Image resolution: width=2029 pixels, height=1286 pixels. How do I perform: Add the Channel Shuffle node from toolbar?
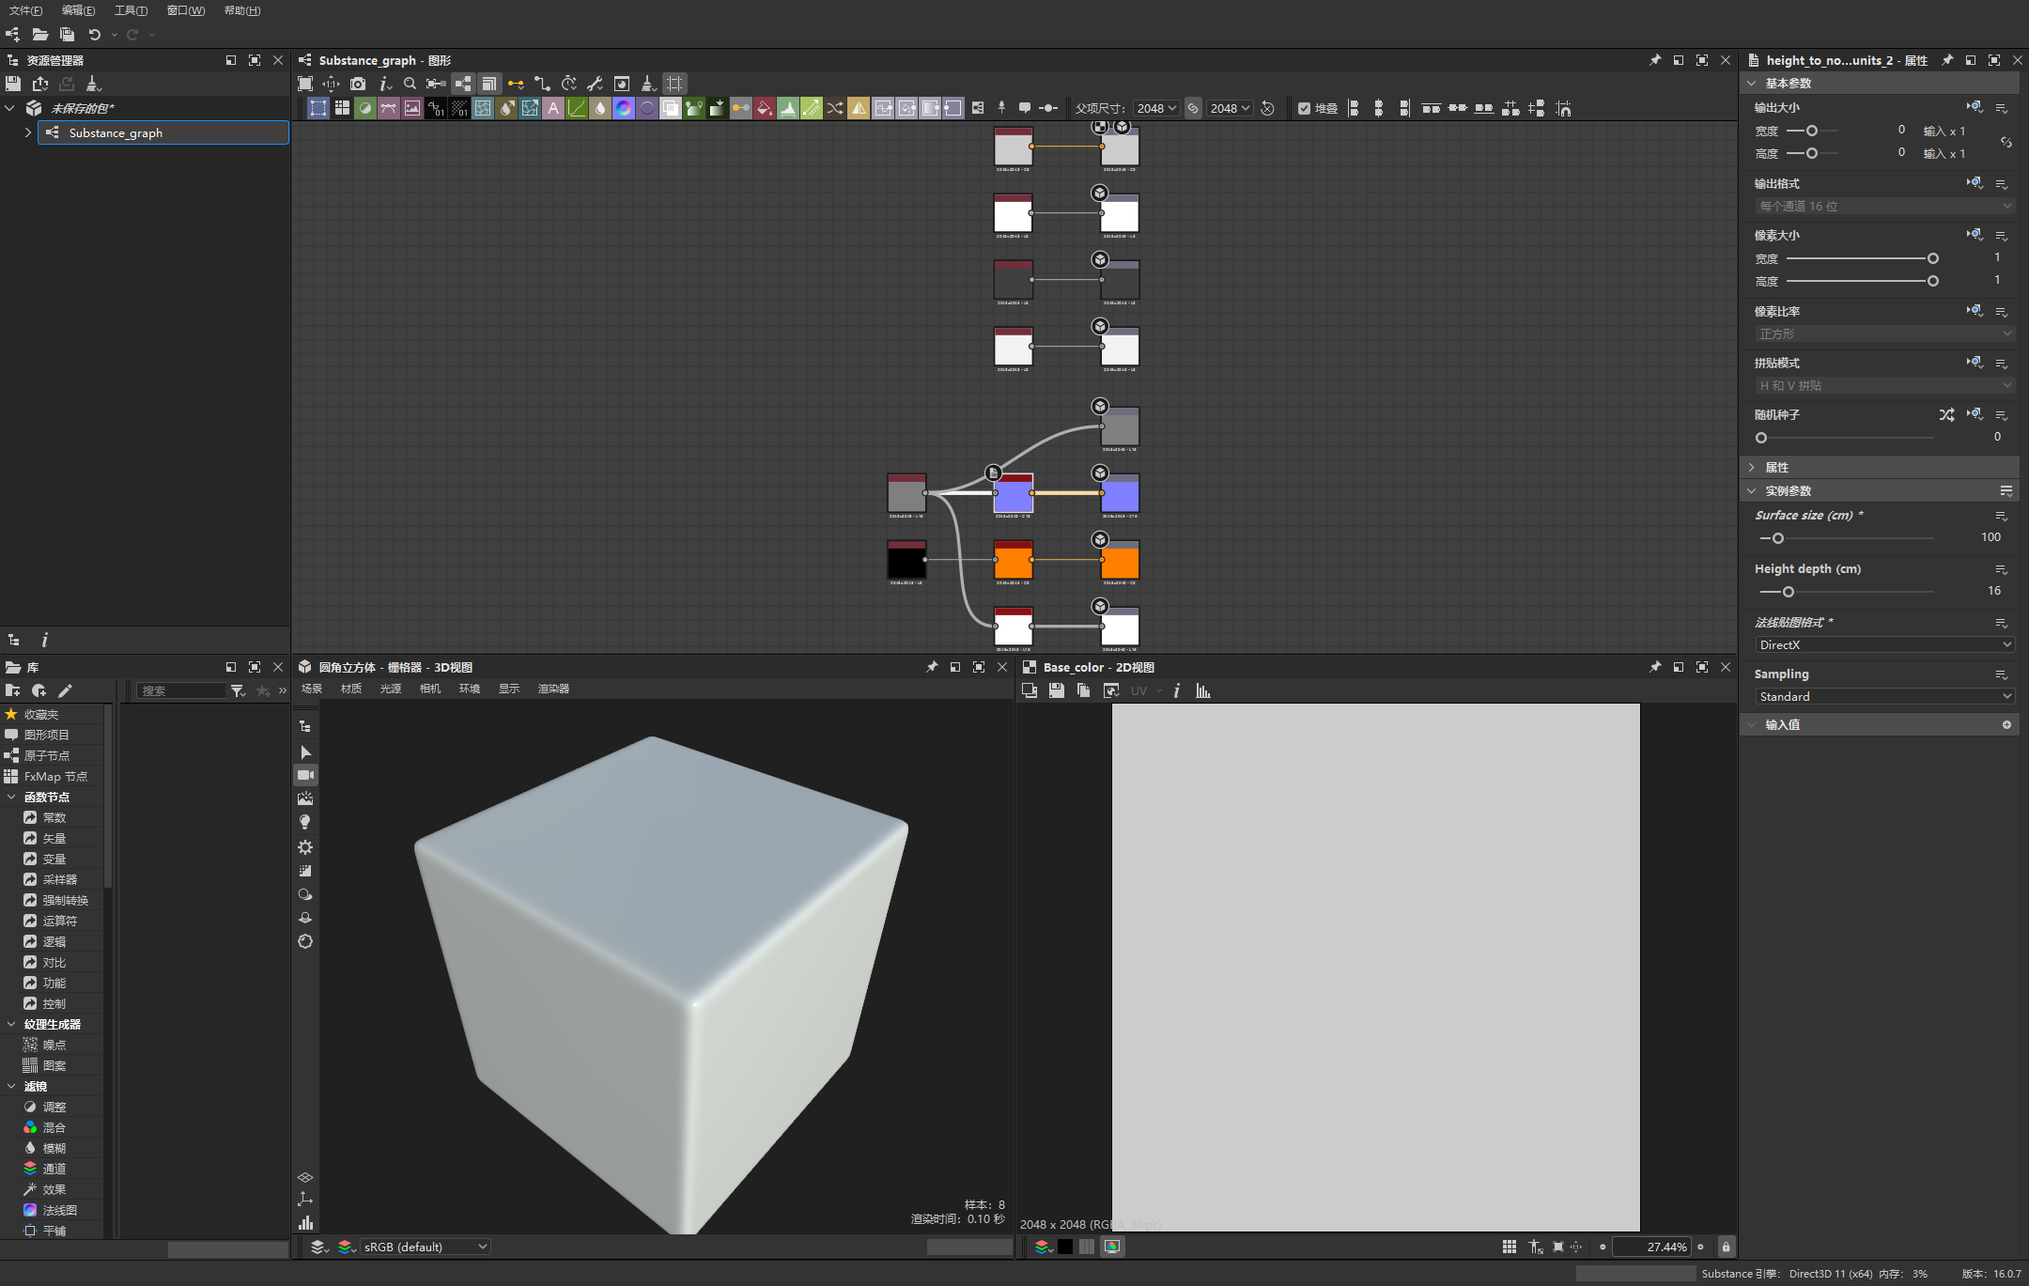(835, 108)
